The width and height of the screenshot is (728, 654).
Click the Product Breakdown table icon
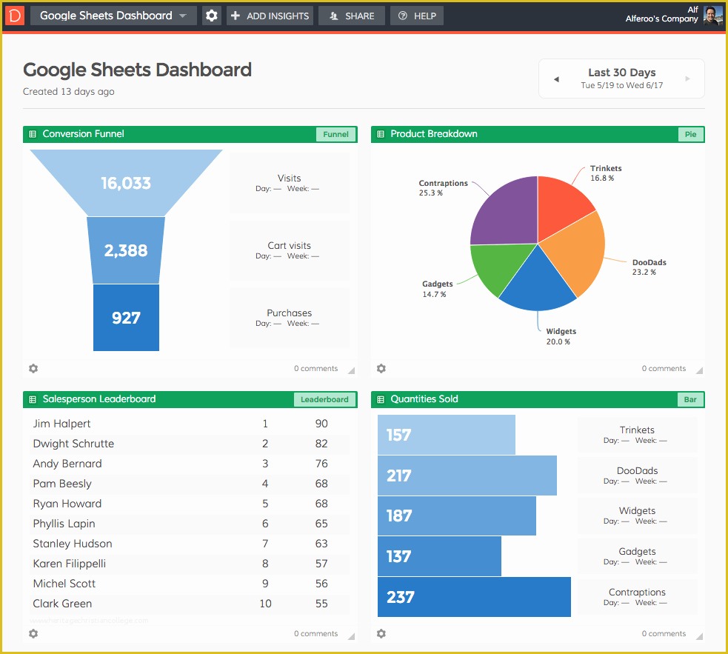381,134
